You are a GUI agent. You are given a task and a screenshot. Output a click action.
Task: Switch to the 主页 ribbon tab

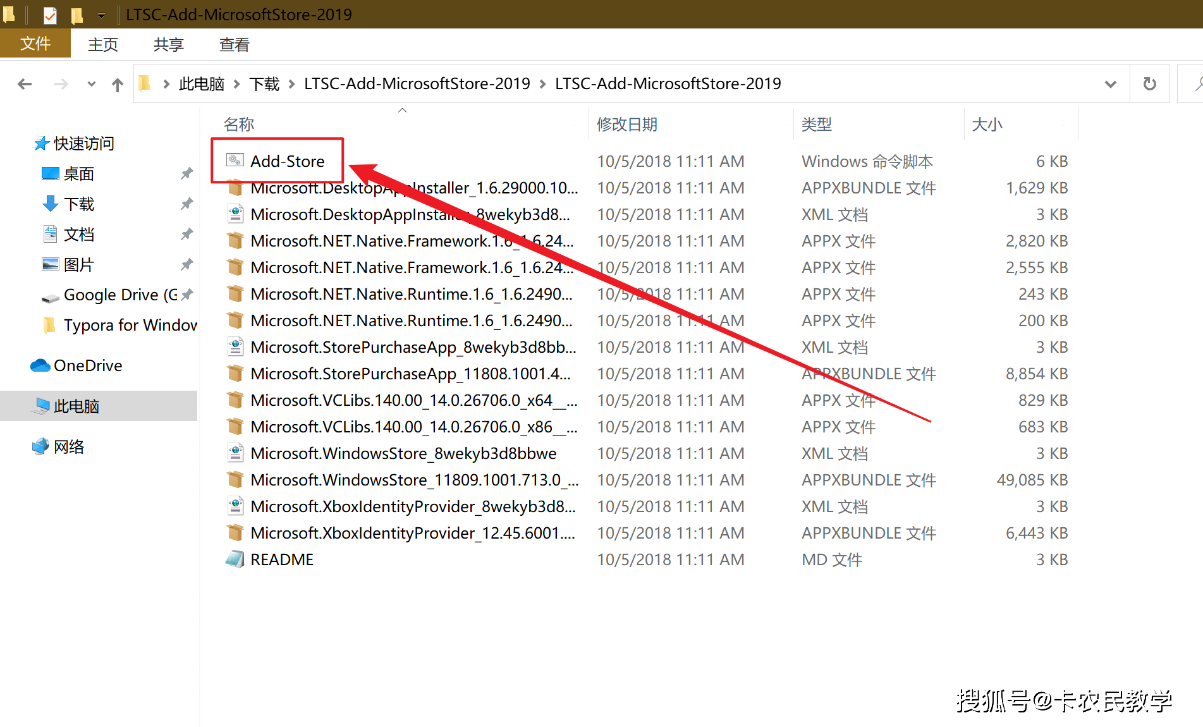point(103,44)
